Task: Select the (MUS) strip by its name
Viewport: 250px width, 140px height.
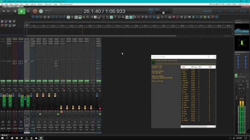Action: point(21,128)
